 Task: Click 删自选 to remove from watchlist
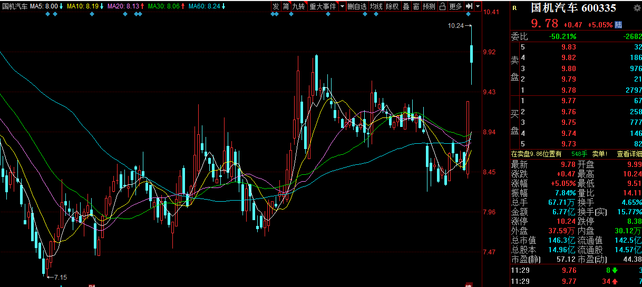point(357,6)
